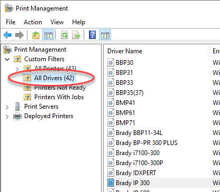Image resolution: width=220 pixels, height=192 pixels.
Task: Select the Brady i7100-300 driver
Action: click(138, 153)
